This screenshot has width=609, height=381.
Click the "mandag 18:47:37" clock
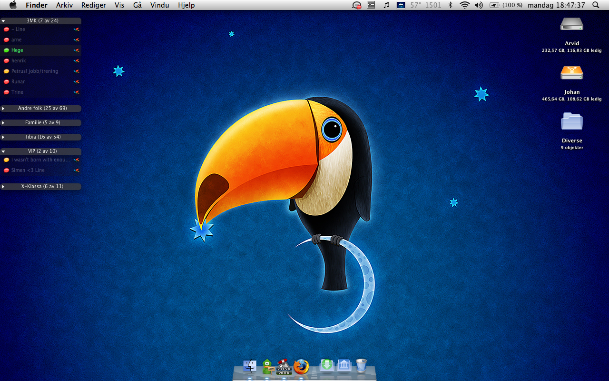point(556,5)
